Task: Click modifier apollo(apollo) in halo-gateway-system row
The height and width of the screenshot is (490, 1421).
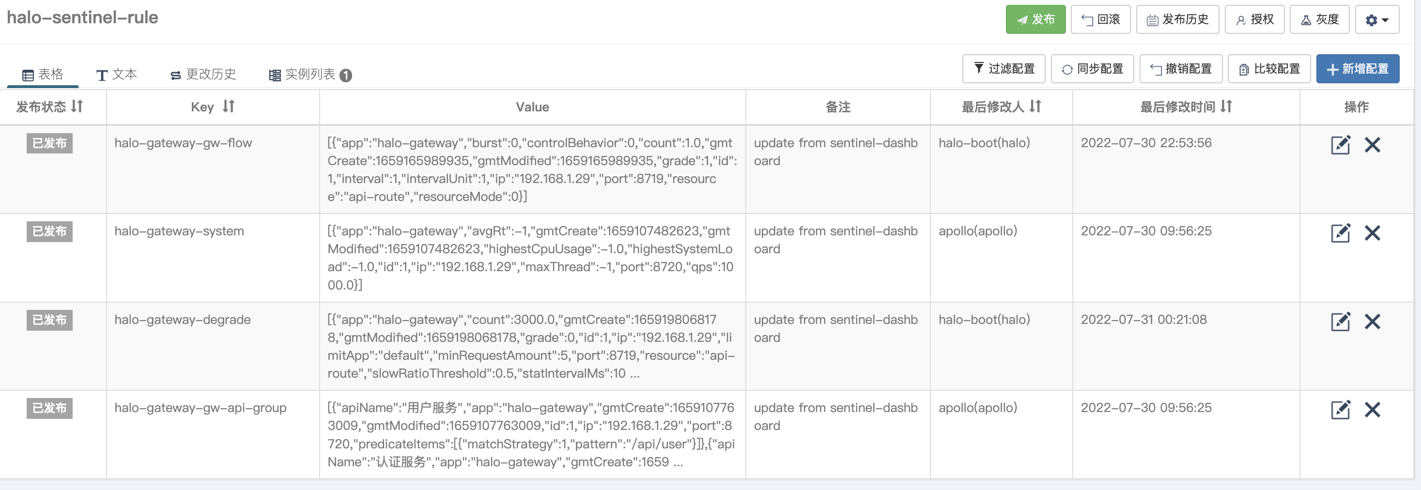Action: (977, 231)
